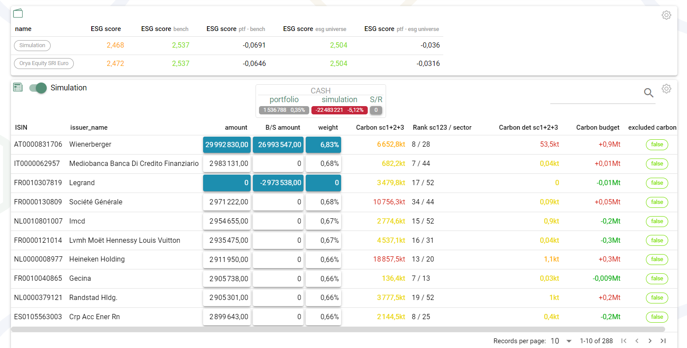The image size is (687, 348).
Task: Edit Heineken Holding amount 2 911 950,00
Action: [x=227, y=259]
